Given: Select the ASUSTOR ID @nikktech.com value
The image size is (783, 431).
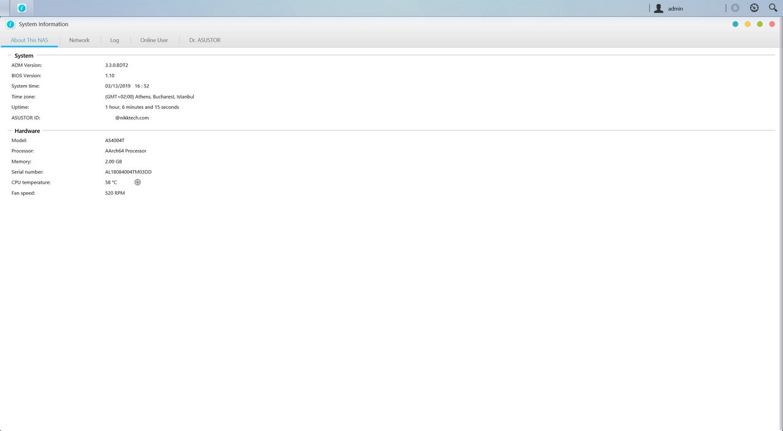Looking at the screenshot, I should 132,118.
